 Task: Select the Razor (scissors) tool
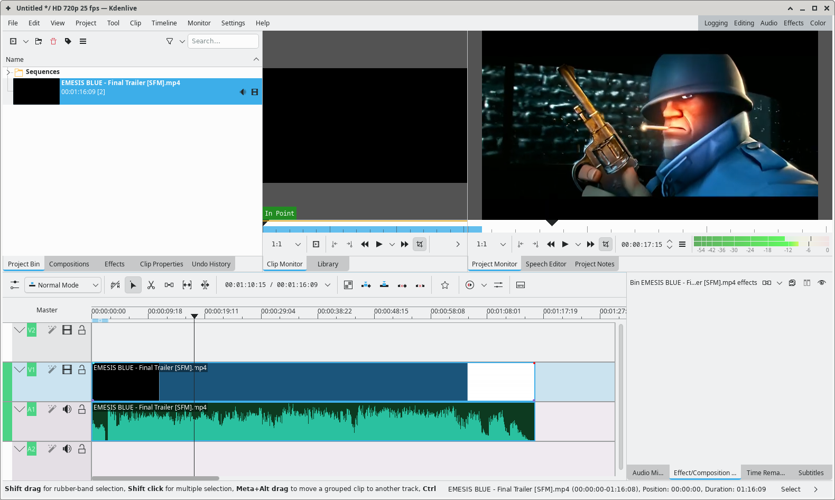pos(151,285)
